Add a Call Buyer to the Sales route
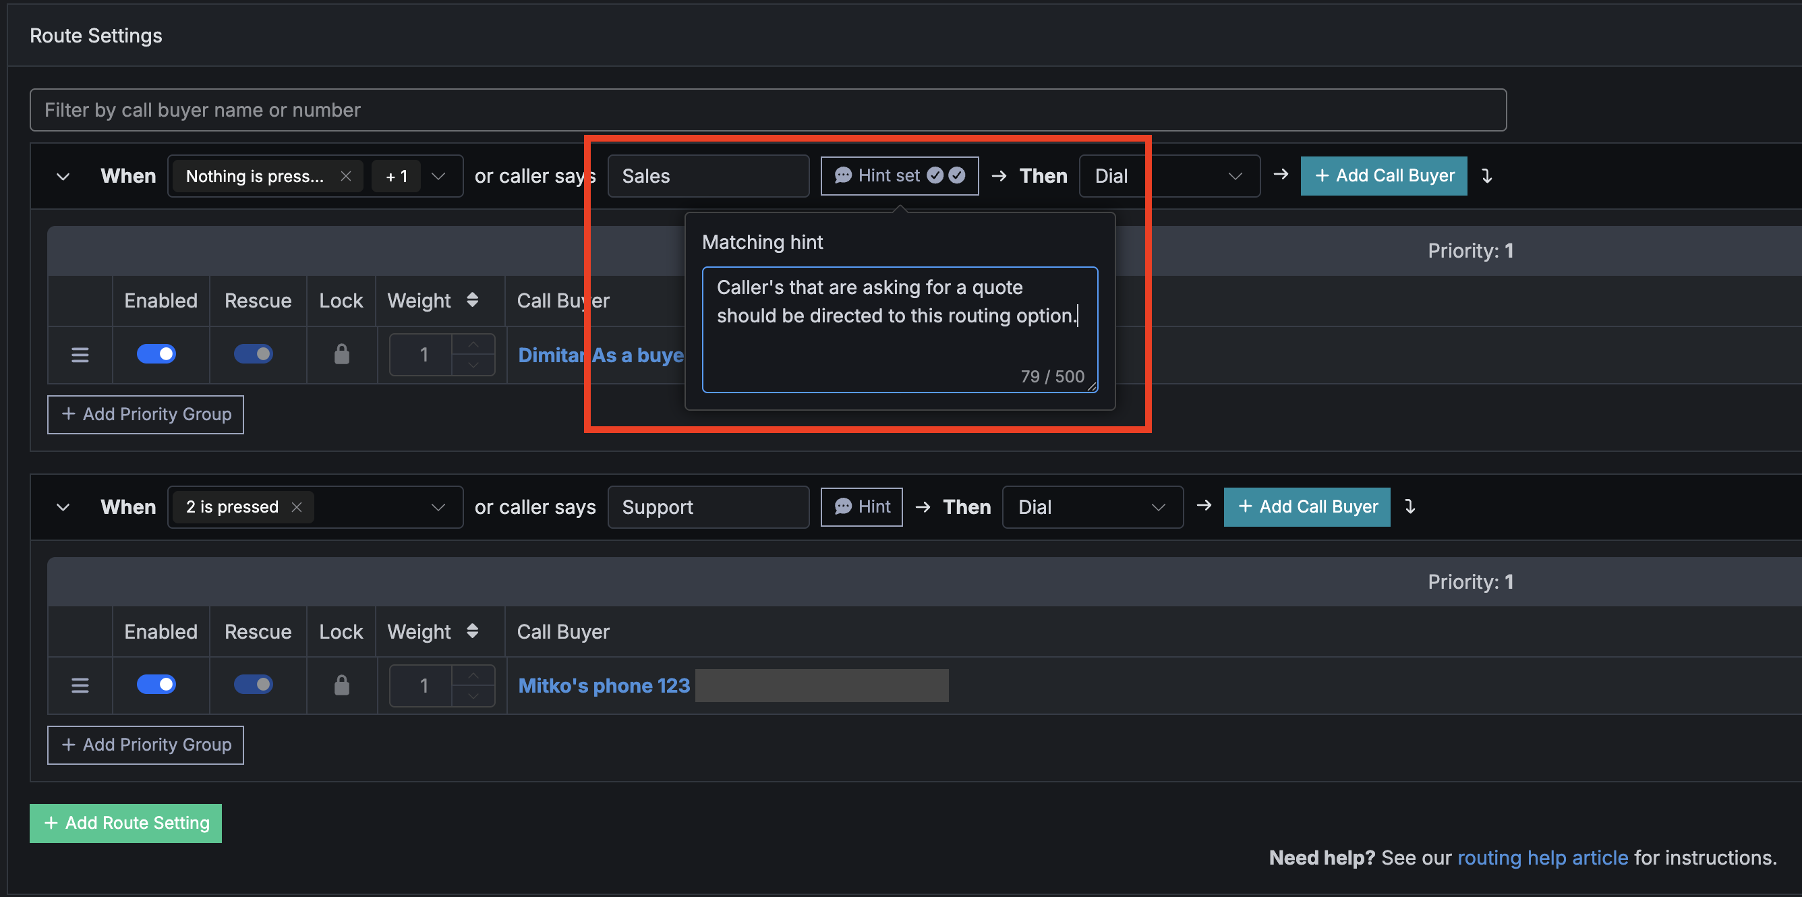This screenshot has height=897, width=1802. click(x=1383, y=175)
